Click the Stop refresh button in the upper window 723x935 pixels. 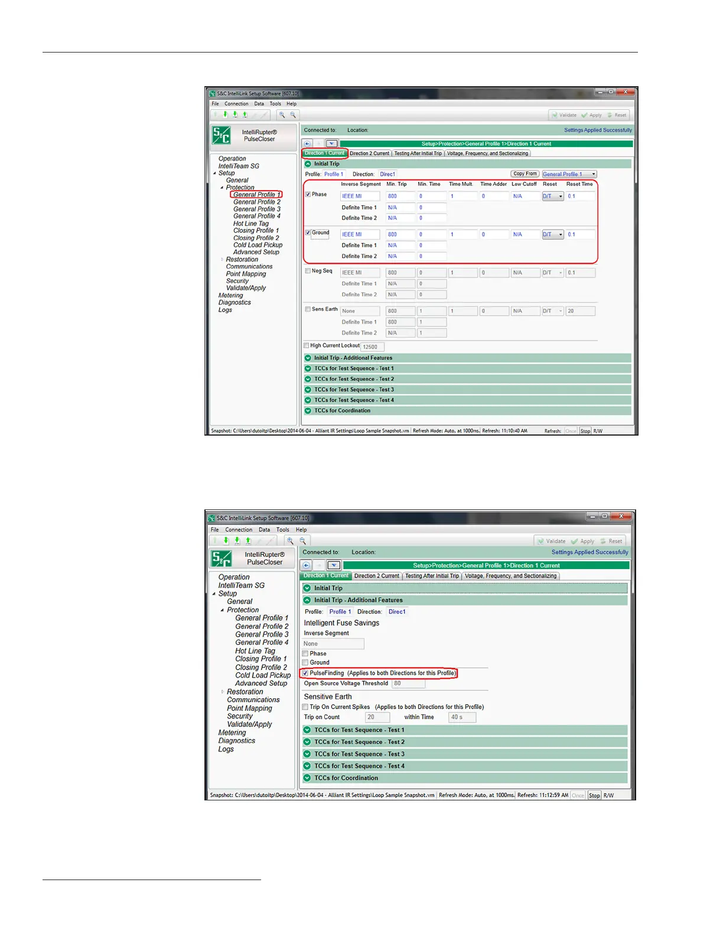point(585,431)
